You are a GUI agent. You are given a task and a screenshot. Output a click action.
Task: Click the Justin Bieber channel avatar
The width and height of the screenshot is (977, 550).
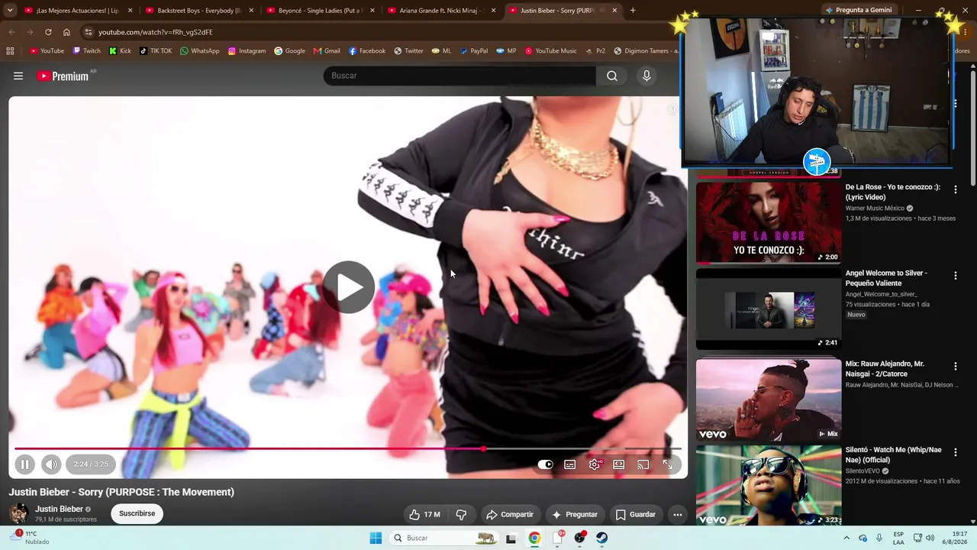tap(19, 513)
